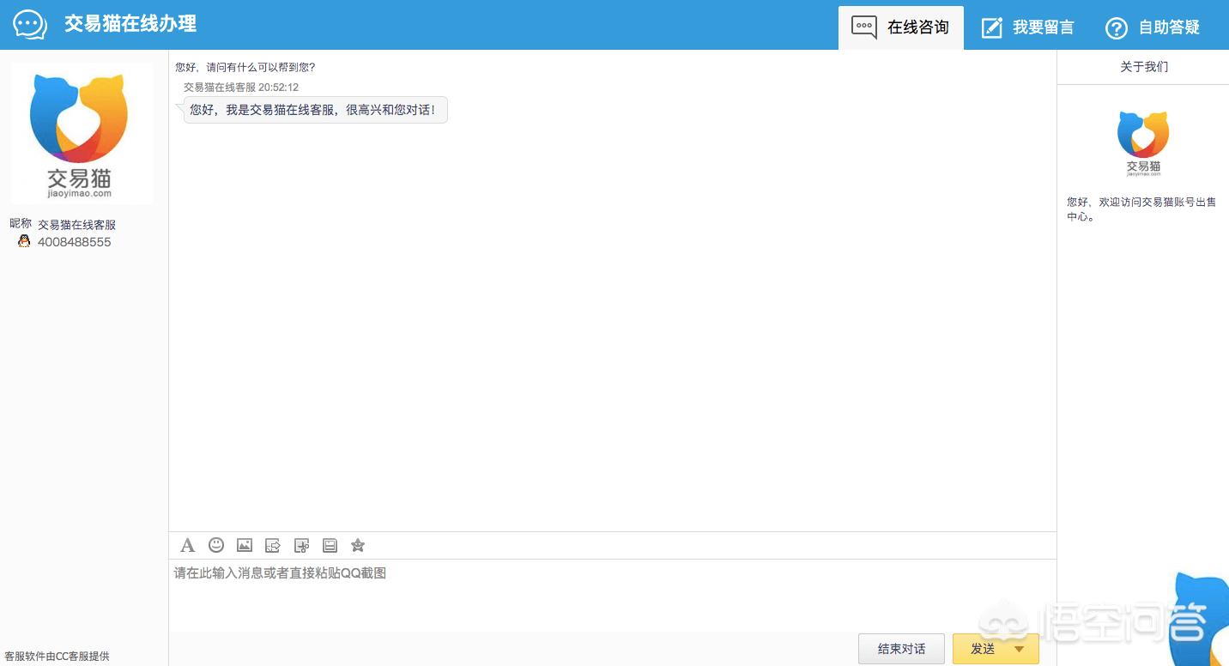Click the 结束对话 button

tap(901, 649)
